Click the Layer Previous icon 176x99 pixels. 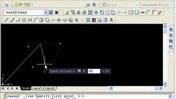(x=94, y=5)
